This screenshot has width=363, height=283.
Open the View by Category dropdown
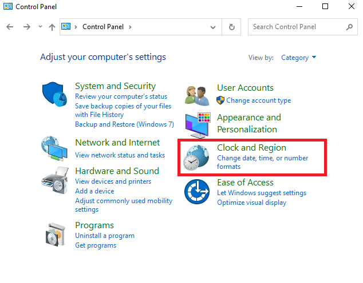point(298,58)
